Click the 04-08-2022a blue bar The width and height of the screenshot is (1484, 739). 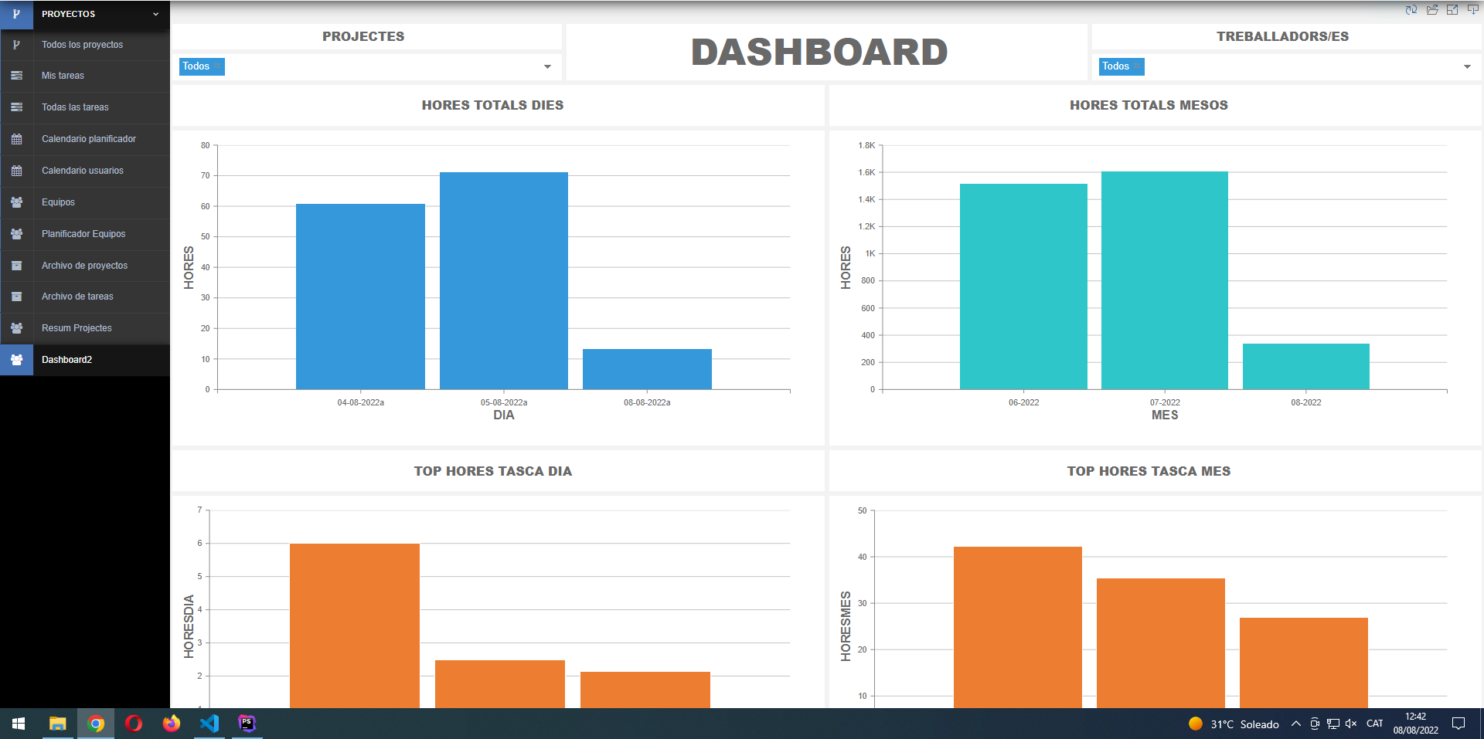[360, 297]
